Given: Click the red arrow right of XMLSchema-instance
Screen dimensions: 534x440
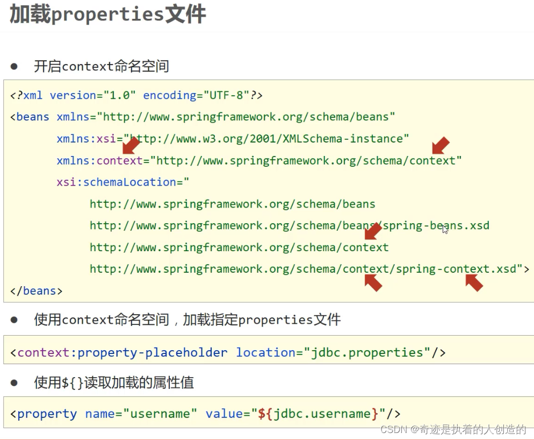Looking at the screenshot, I should (441, 145).
